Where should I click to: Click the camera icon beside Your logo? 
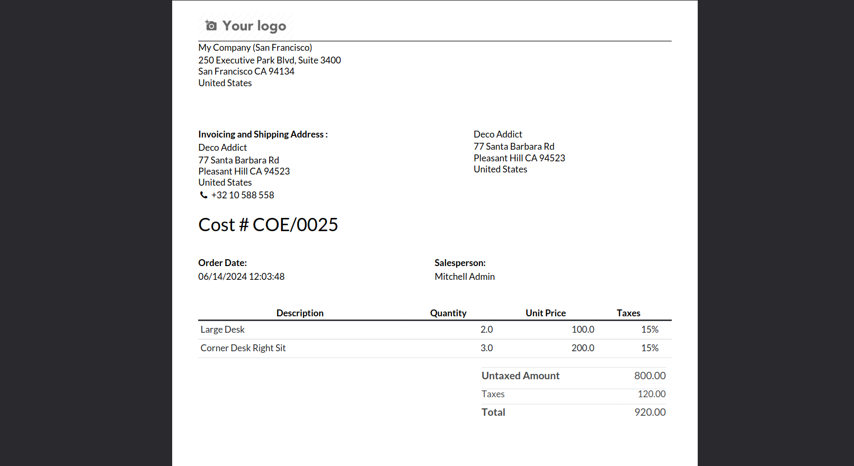tap(211, 25)
